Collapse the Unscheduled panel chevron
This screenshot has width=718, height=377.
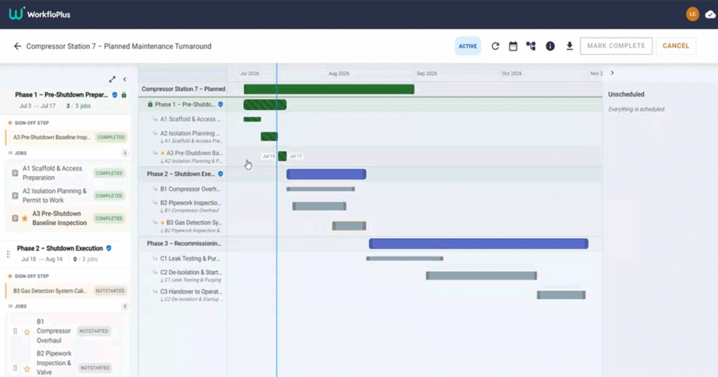(612, 73)
